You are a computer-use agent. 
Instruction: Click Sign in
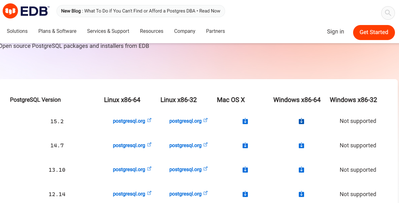coord(336,32)
